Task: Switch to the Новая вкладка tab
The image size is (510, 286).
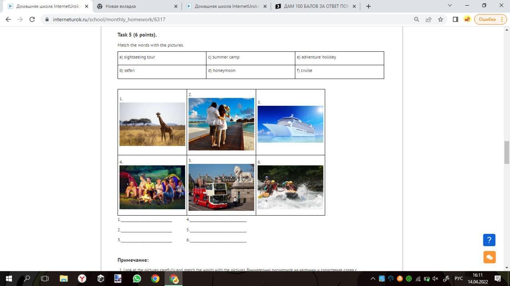Action: pos(135,6)
